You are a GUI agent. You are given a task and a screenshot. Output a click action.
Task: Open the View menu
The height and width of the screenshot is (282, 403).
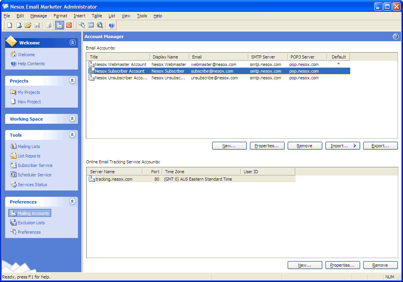(x=126, y=16)
